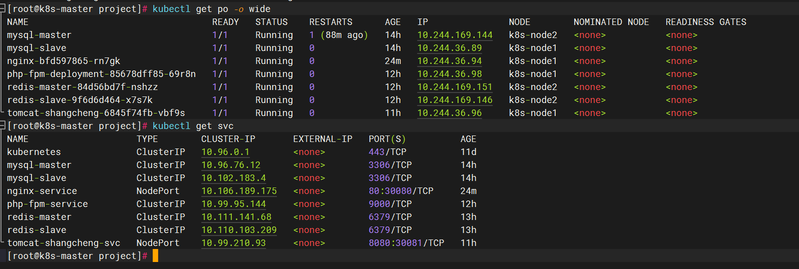
Task: Open cluster IP link 10.111.141.68
Action: (236, 217)
